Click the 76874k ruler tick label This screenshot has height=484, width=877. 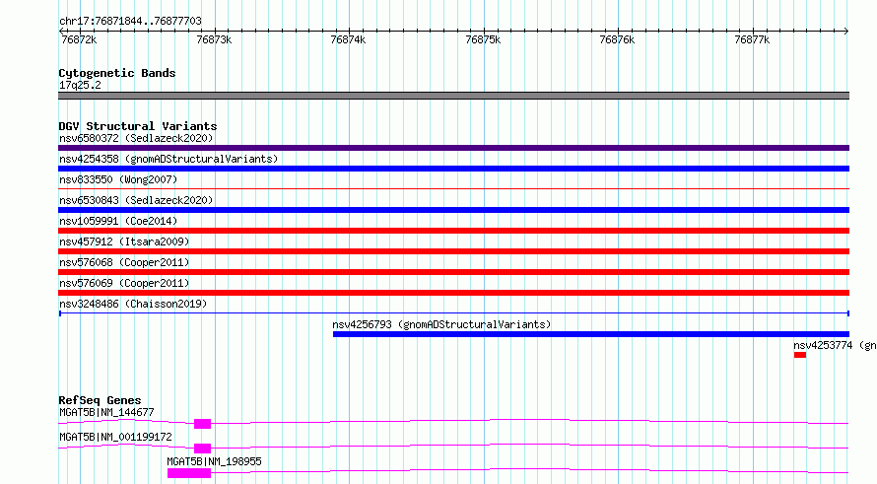[x=348, y=39]
